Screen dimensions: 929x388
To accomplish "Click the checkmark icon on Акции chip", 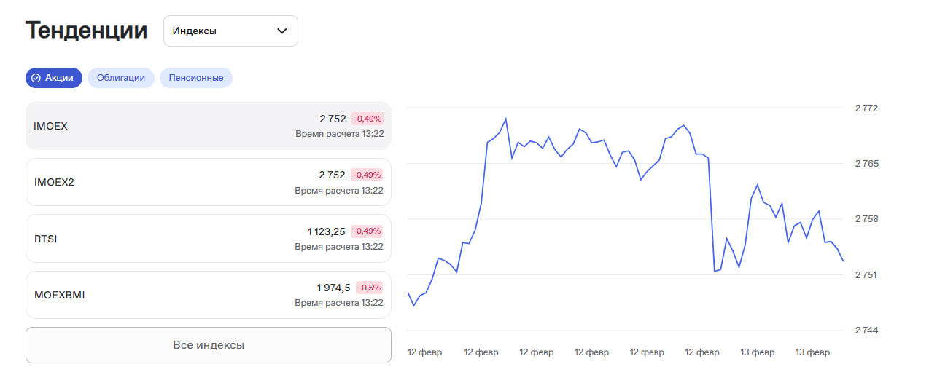I will click(36, 78).
